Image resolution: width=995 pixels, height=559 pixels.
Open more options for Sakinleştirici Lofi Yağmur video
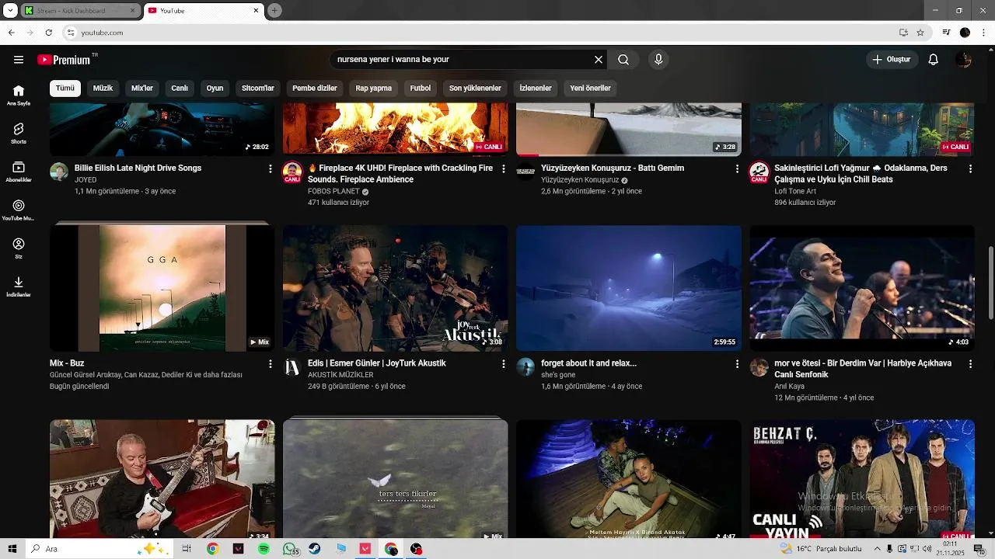[970, 168]
